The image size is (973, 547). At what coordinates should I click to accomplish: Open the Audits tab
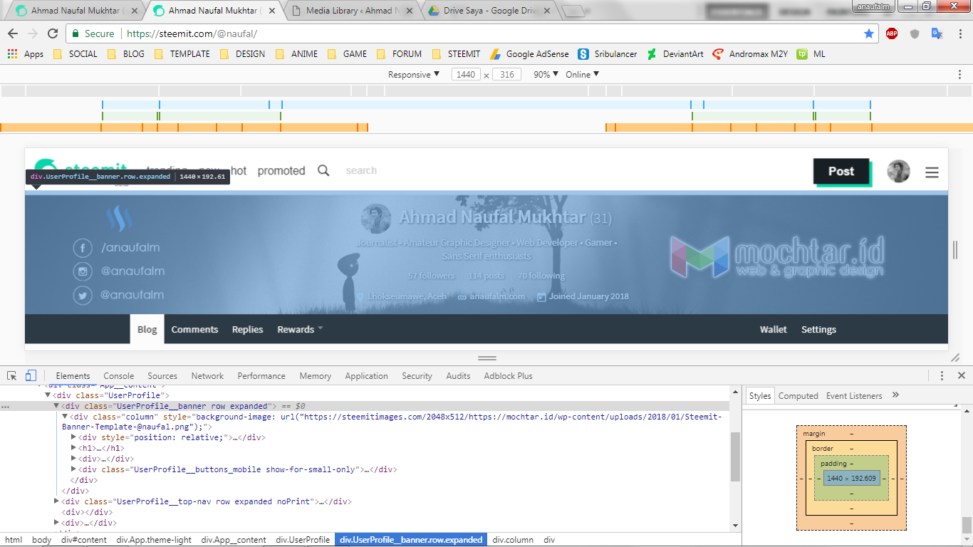coord(458,376)
